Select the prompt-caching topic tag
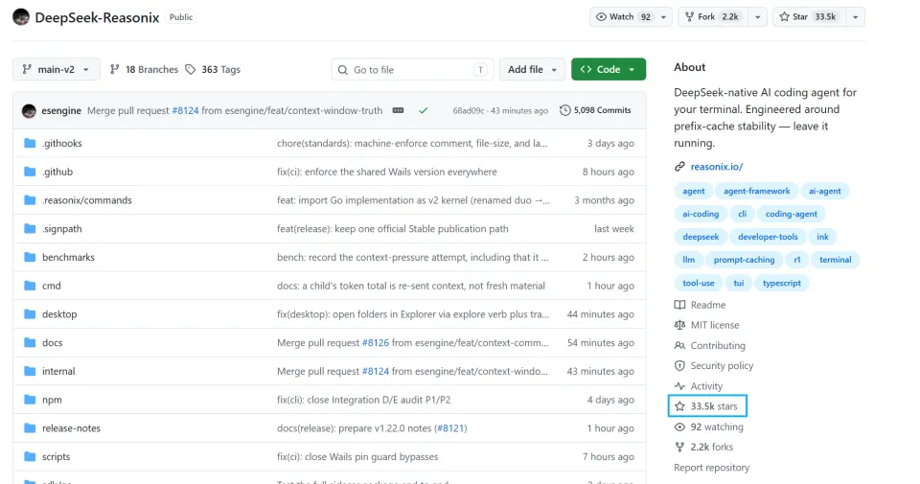The width and height of the screenshot is (920, 484). coord(744,260)
